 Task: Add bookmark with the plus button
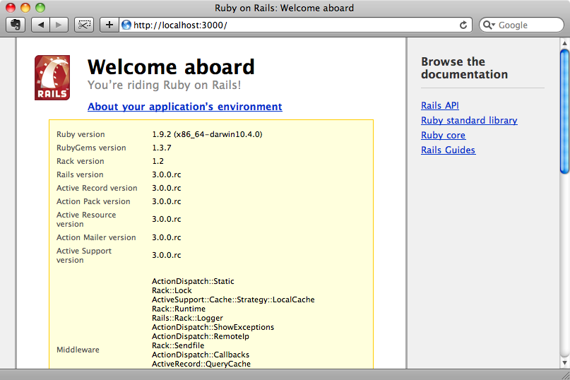tap(109, 25)
